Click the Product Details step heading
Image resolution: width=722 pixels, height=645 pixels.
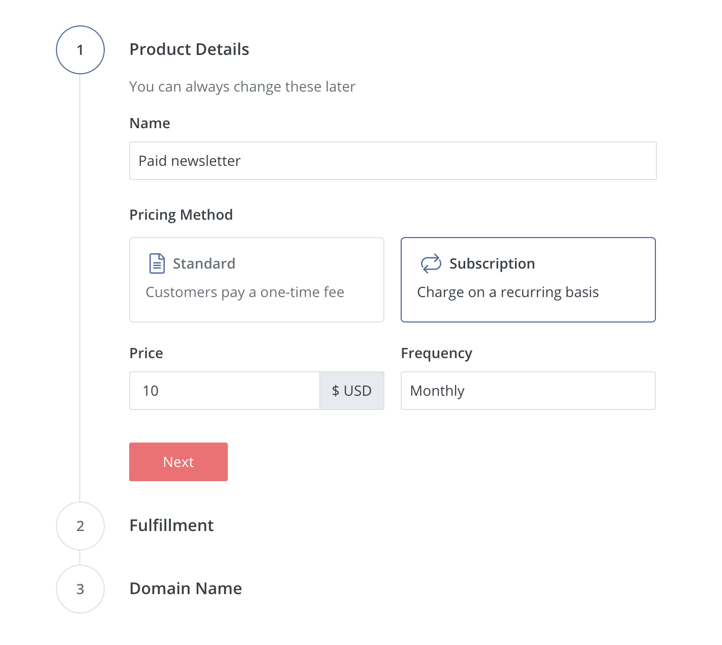tap(189, 49)
